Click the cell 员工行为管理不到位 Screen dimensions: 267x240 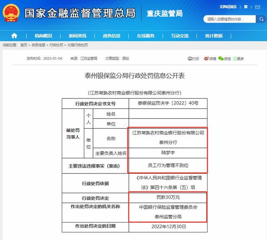click(x=168, y=165)
